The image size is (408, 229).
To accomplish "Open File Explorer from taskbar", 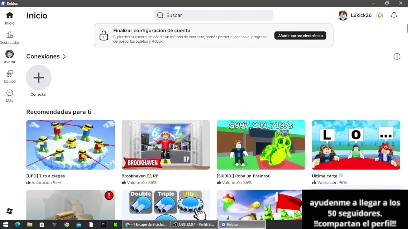I will pyautogui.click(x=30, y=225).
